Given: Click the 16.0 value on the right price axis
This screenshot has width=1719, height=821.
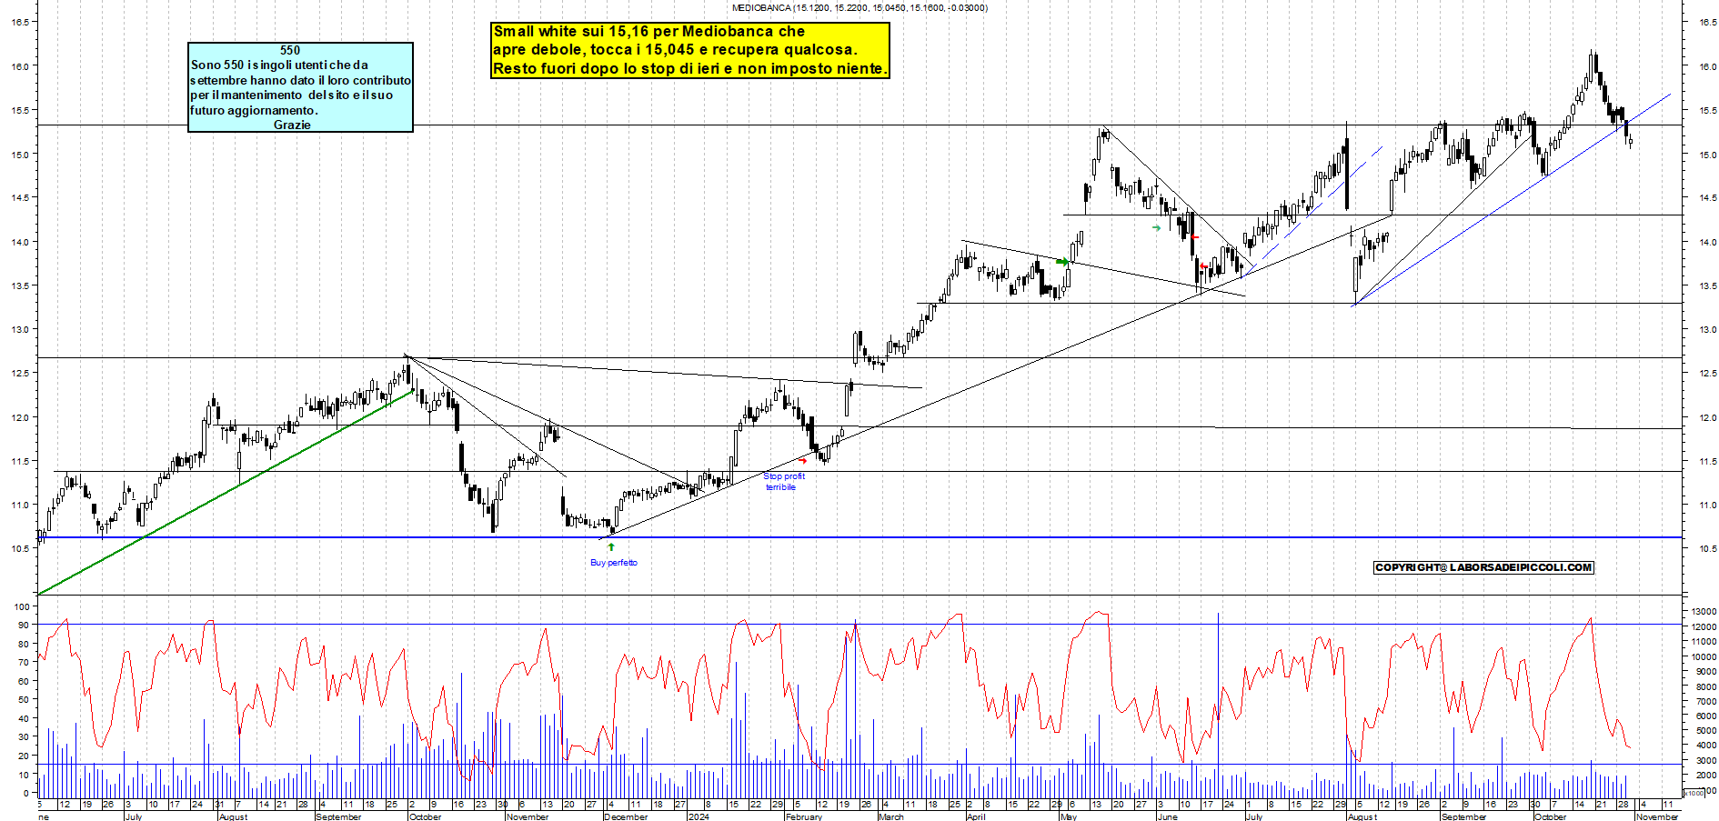Looking at the screenshot, I should click(1706, 66).
